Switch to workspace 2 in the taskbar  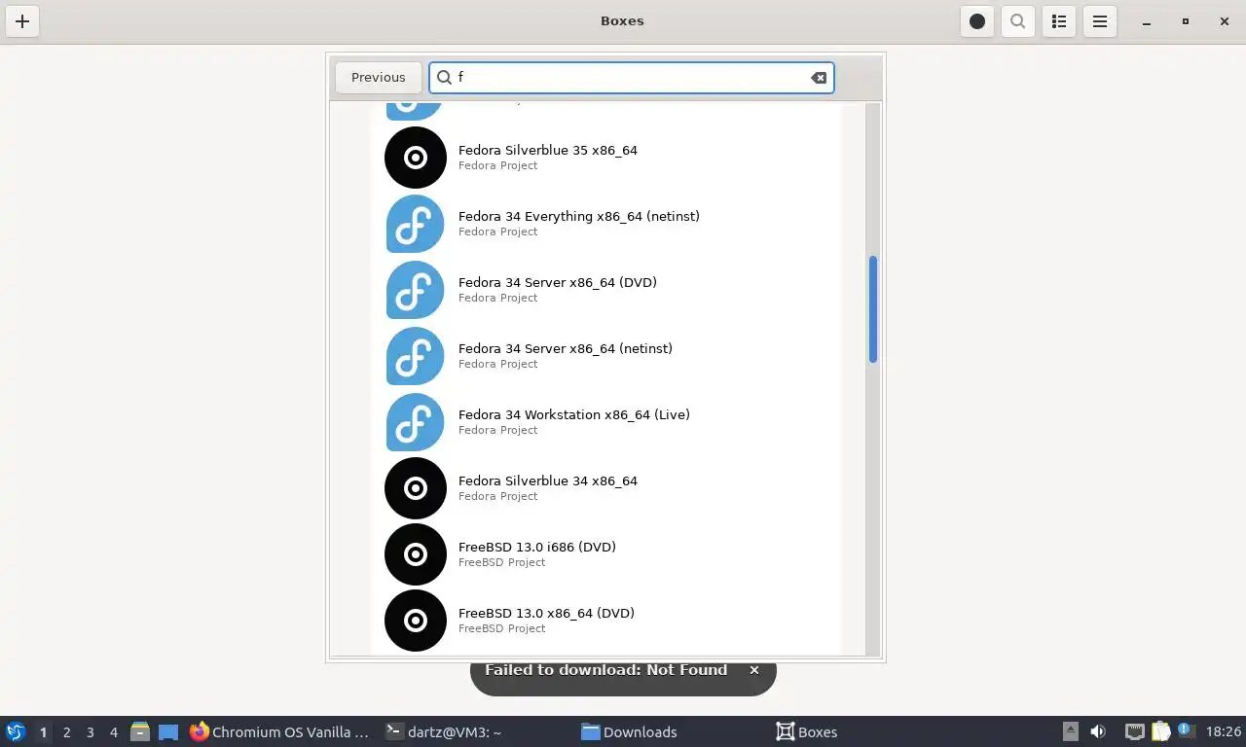coord(66,732)
